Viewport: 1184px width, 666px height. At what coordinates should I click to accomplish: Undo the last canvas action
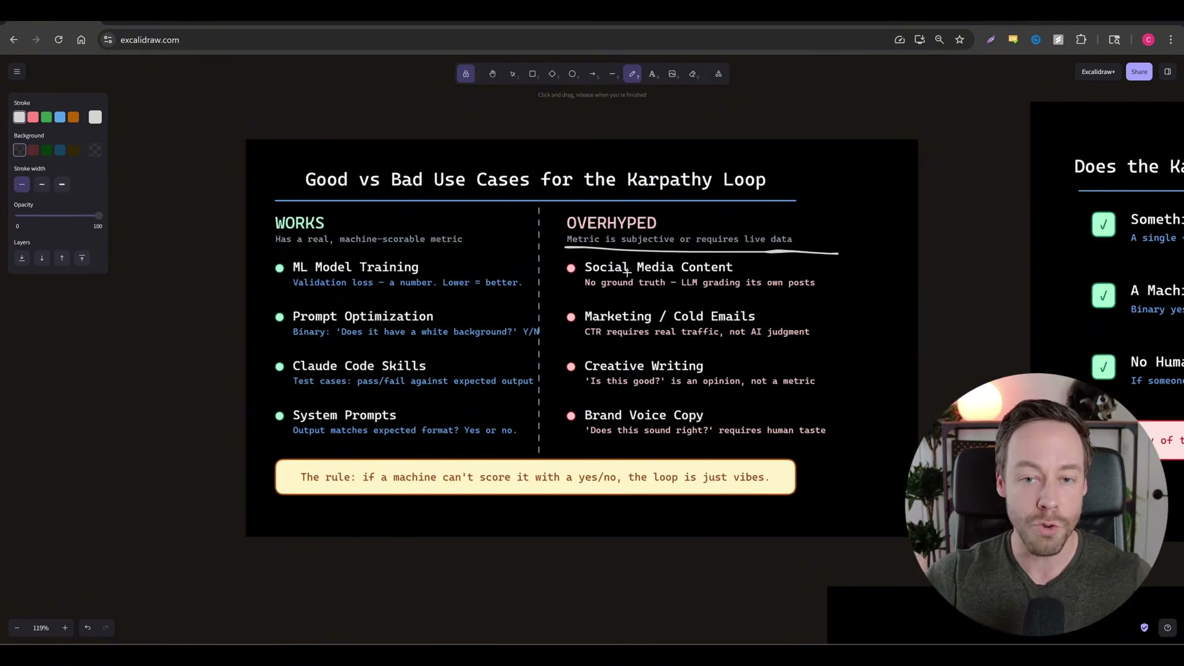(x=88, y=628)
